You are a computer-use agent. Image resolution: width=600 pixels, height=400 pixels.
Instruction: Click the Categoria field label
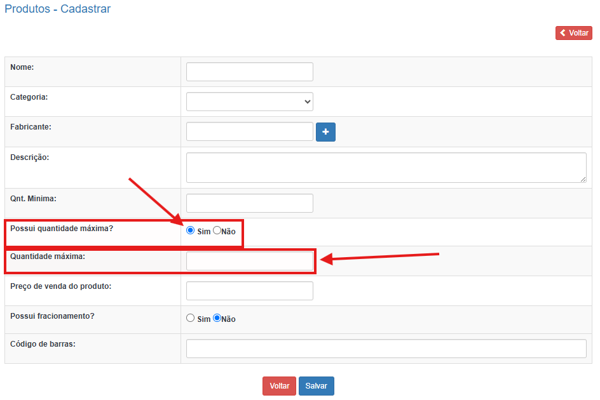click(29, 97)
